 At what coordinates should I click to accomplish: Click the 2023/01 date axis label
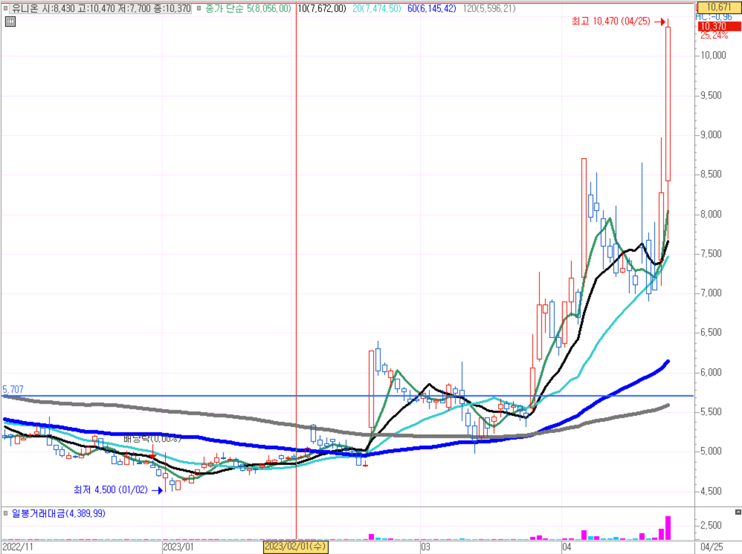tap(178, 547)
